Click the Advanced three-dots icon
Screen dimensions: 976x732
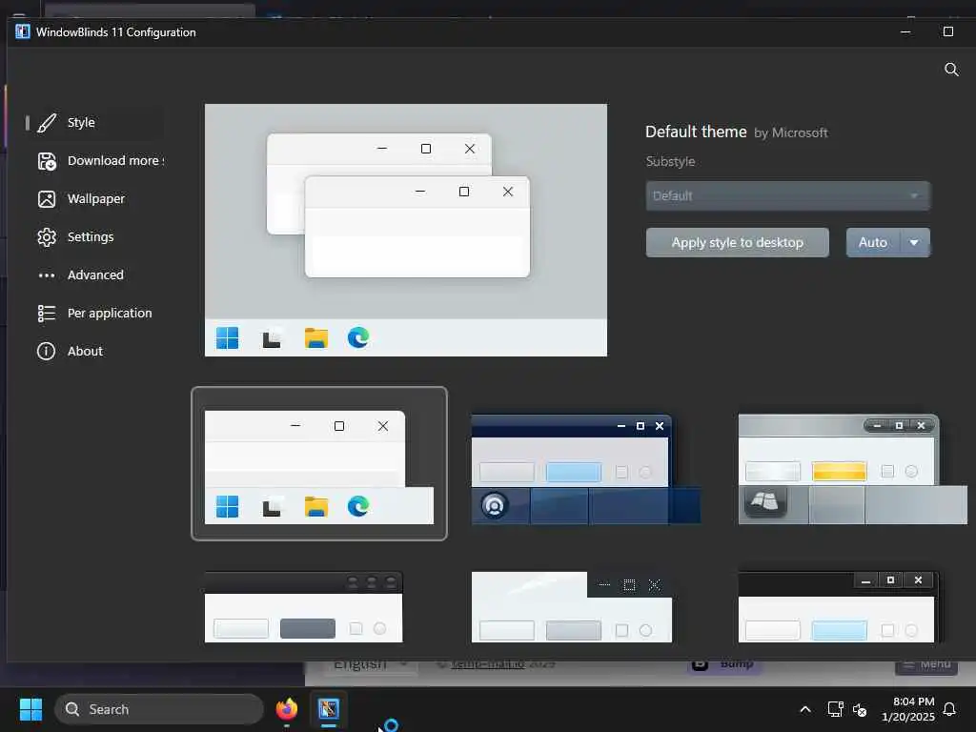tap(47, 275)
